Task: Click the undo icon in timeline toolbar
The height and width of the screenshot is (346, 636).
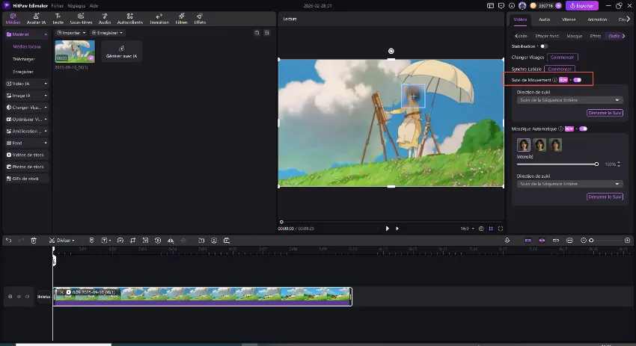Action: (8, 240)
